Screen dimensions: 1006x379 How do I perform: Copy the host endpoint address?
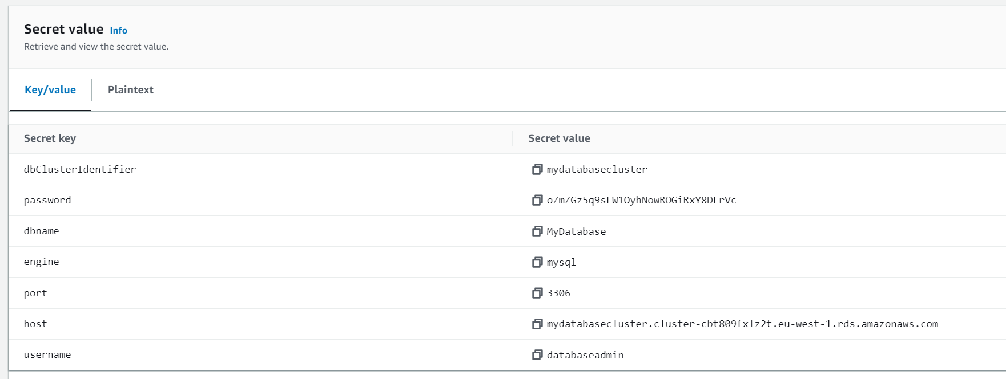537,324
